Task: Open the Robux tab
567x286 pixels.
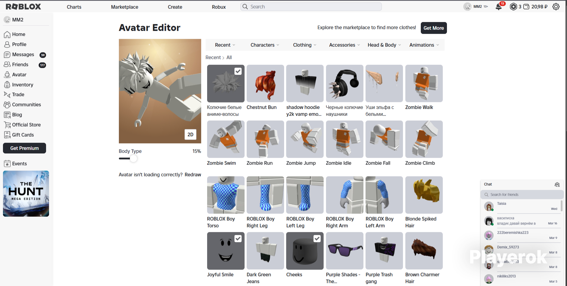Action: (x=219, y=7)
